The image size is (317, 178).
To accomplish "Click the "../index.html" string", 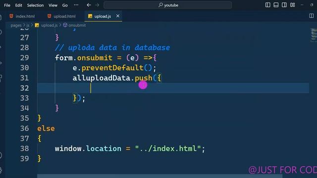I will point(168,149).
